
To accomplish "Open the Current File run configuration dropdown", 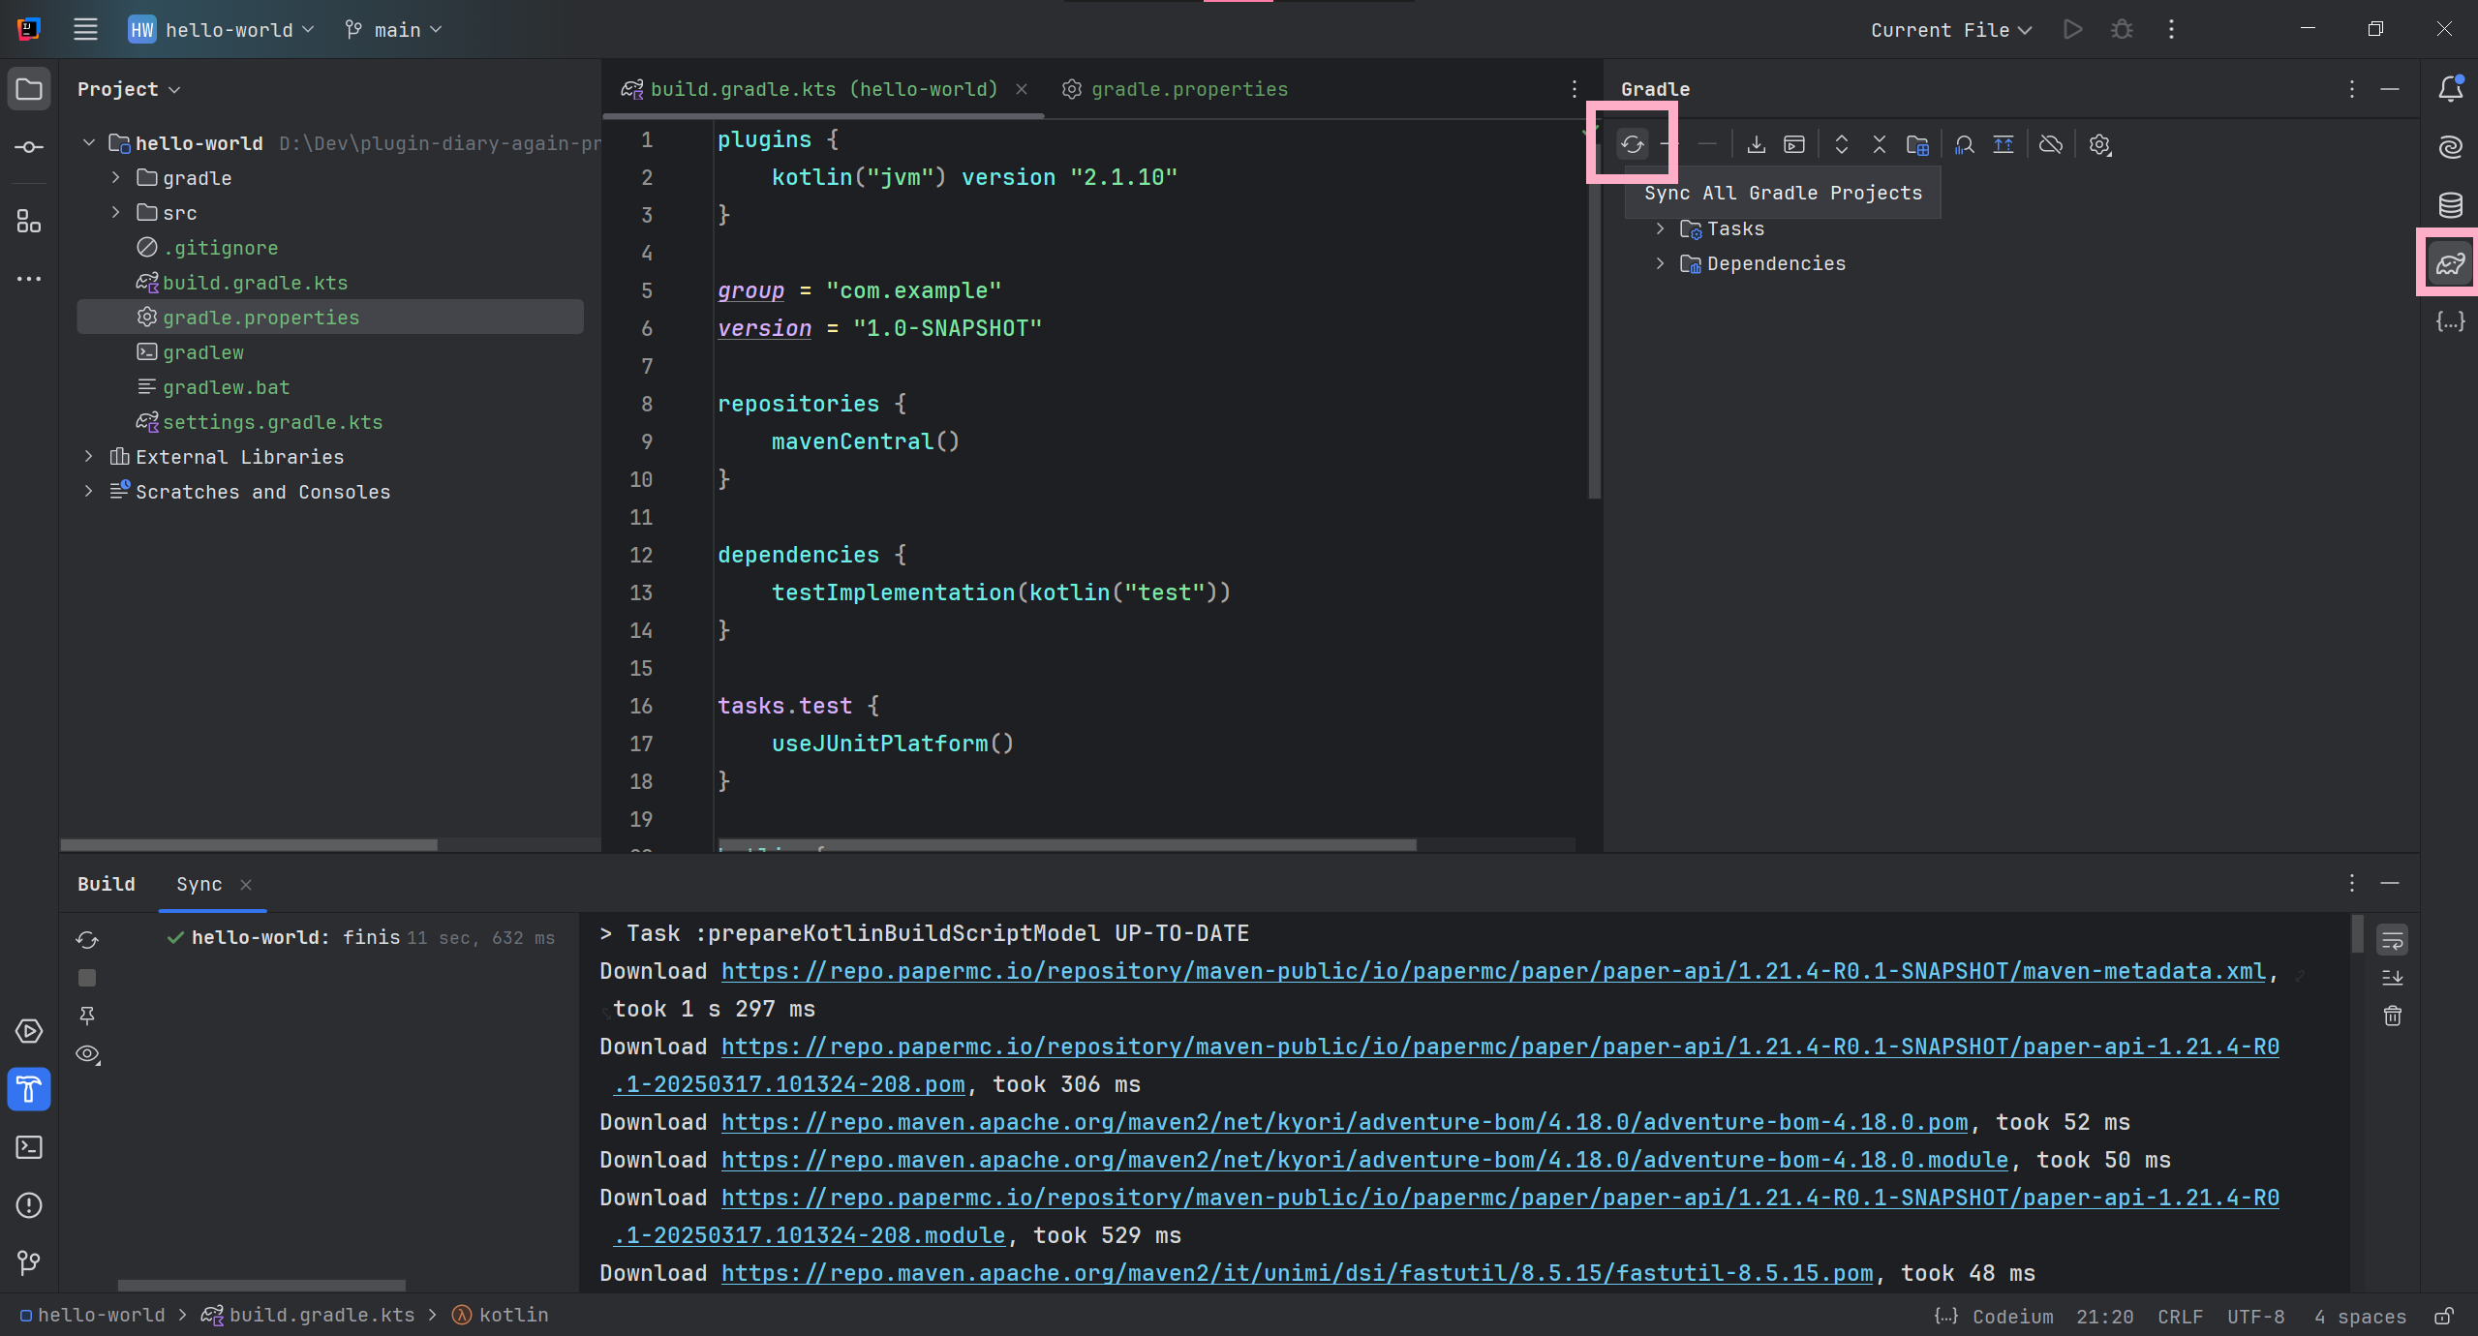I will pyautogui.click(x=1948, y=30).
